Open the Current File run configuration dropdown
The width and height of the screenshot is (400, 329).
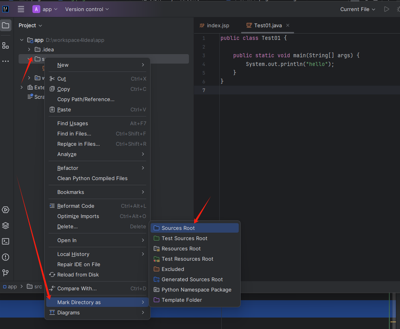click(358, 9)
